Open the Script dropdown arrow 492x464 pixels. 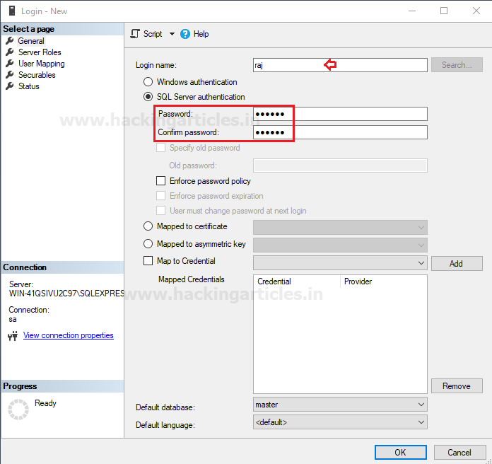172,34
